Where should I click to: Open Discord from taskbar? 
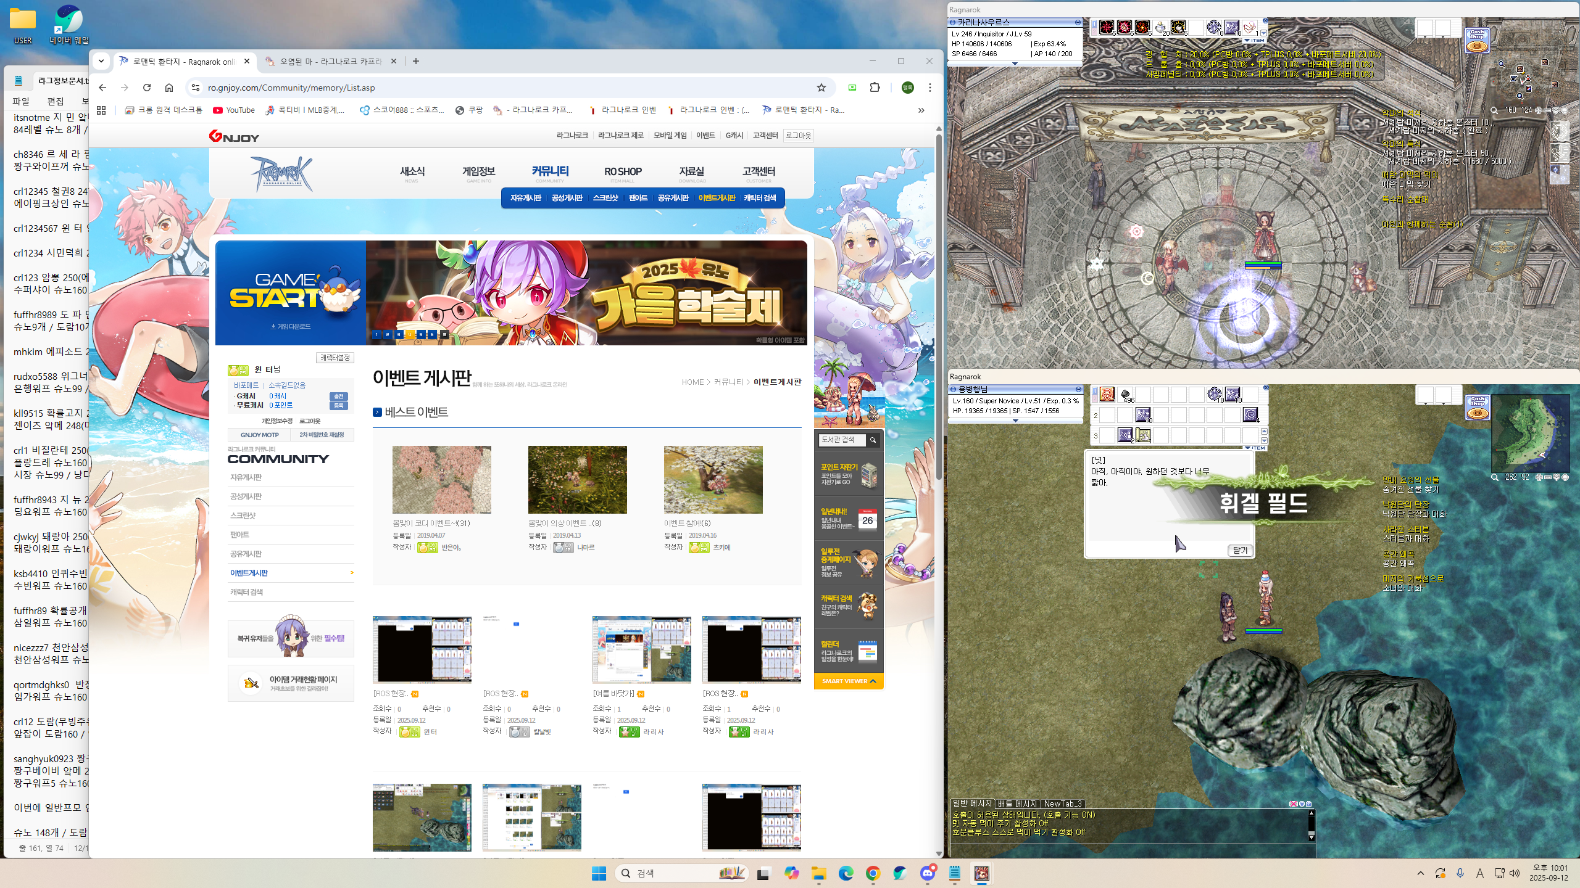click(x=927, y=873)
